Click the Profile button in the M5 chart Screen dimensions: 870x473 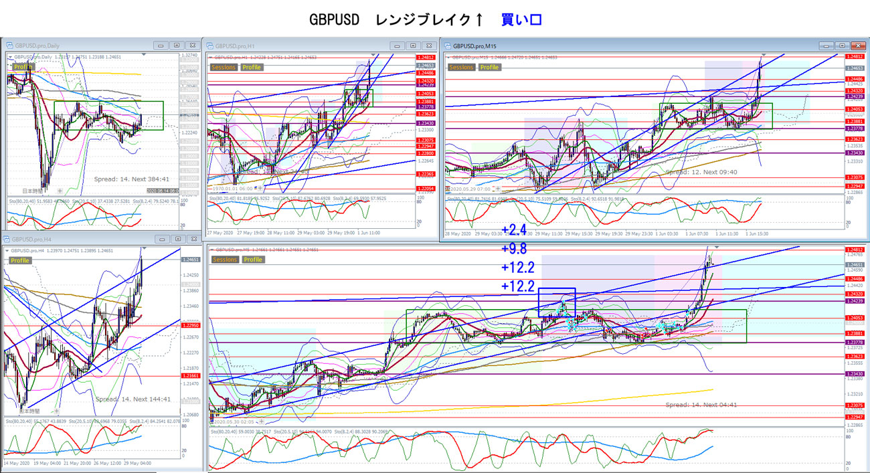253,260
